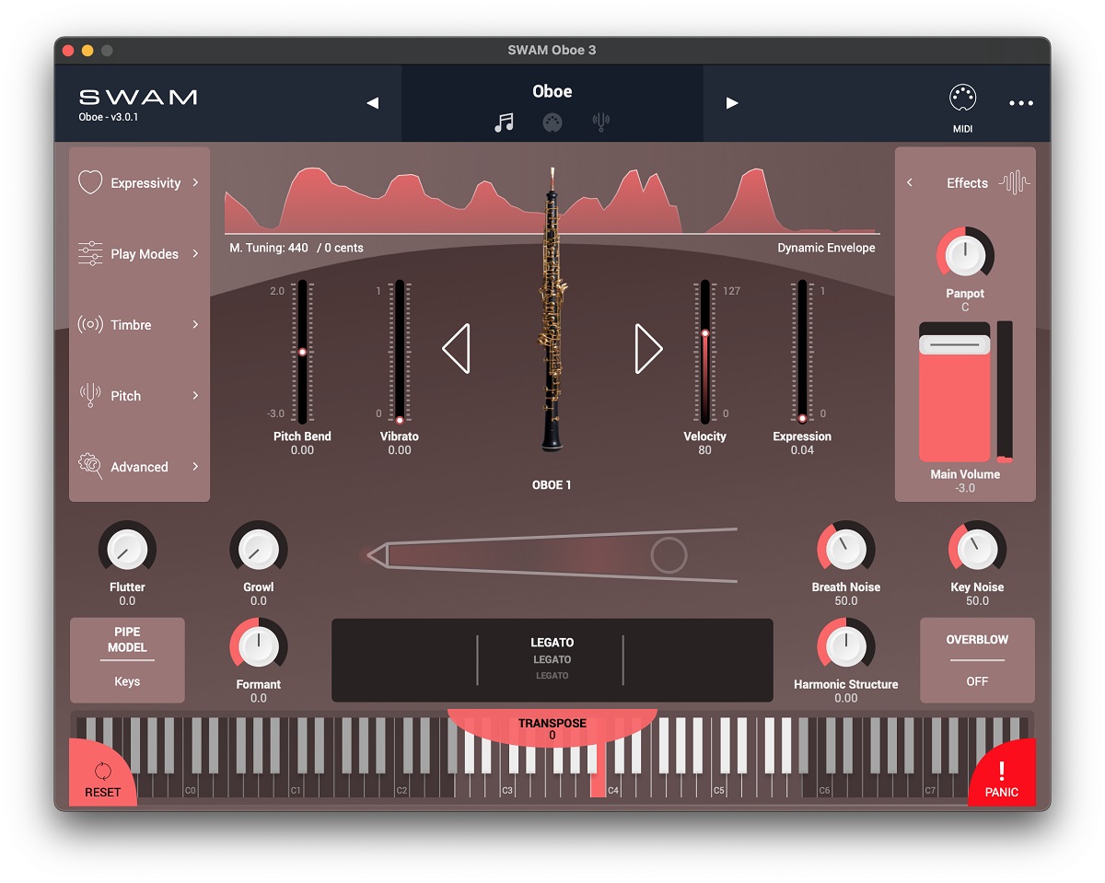Click the Main Volume fader handle
Image resolution: width=1105 pixels, height=883 pixels.
pyautogui.click(x=955, y=344)
